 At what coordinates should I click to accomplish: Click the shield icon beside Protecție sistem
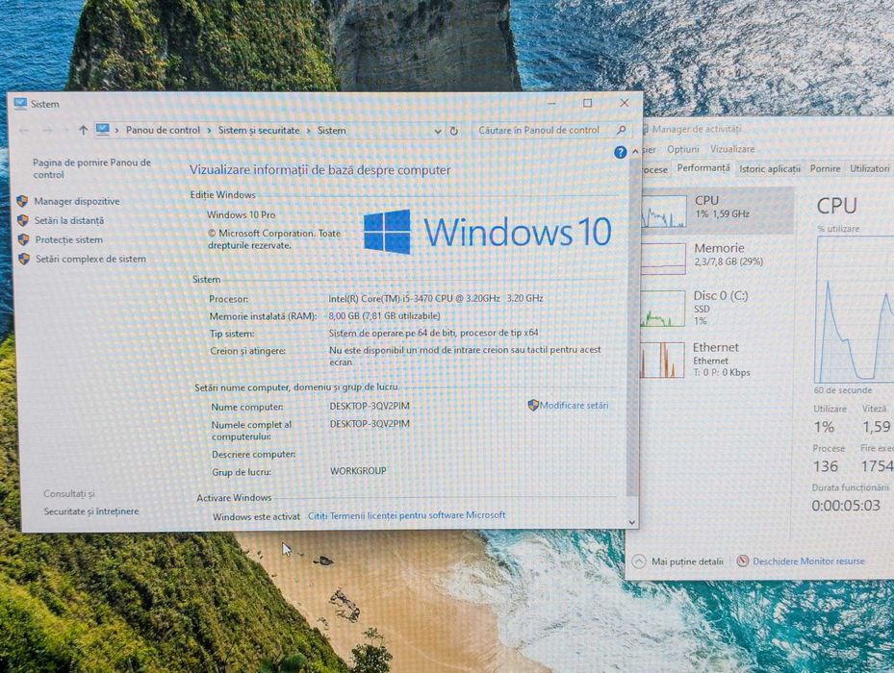coord(23,240)
